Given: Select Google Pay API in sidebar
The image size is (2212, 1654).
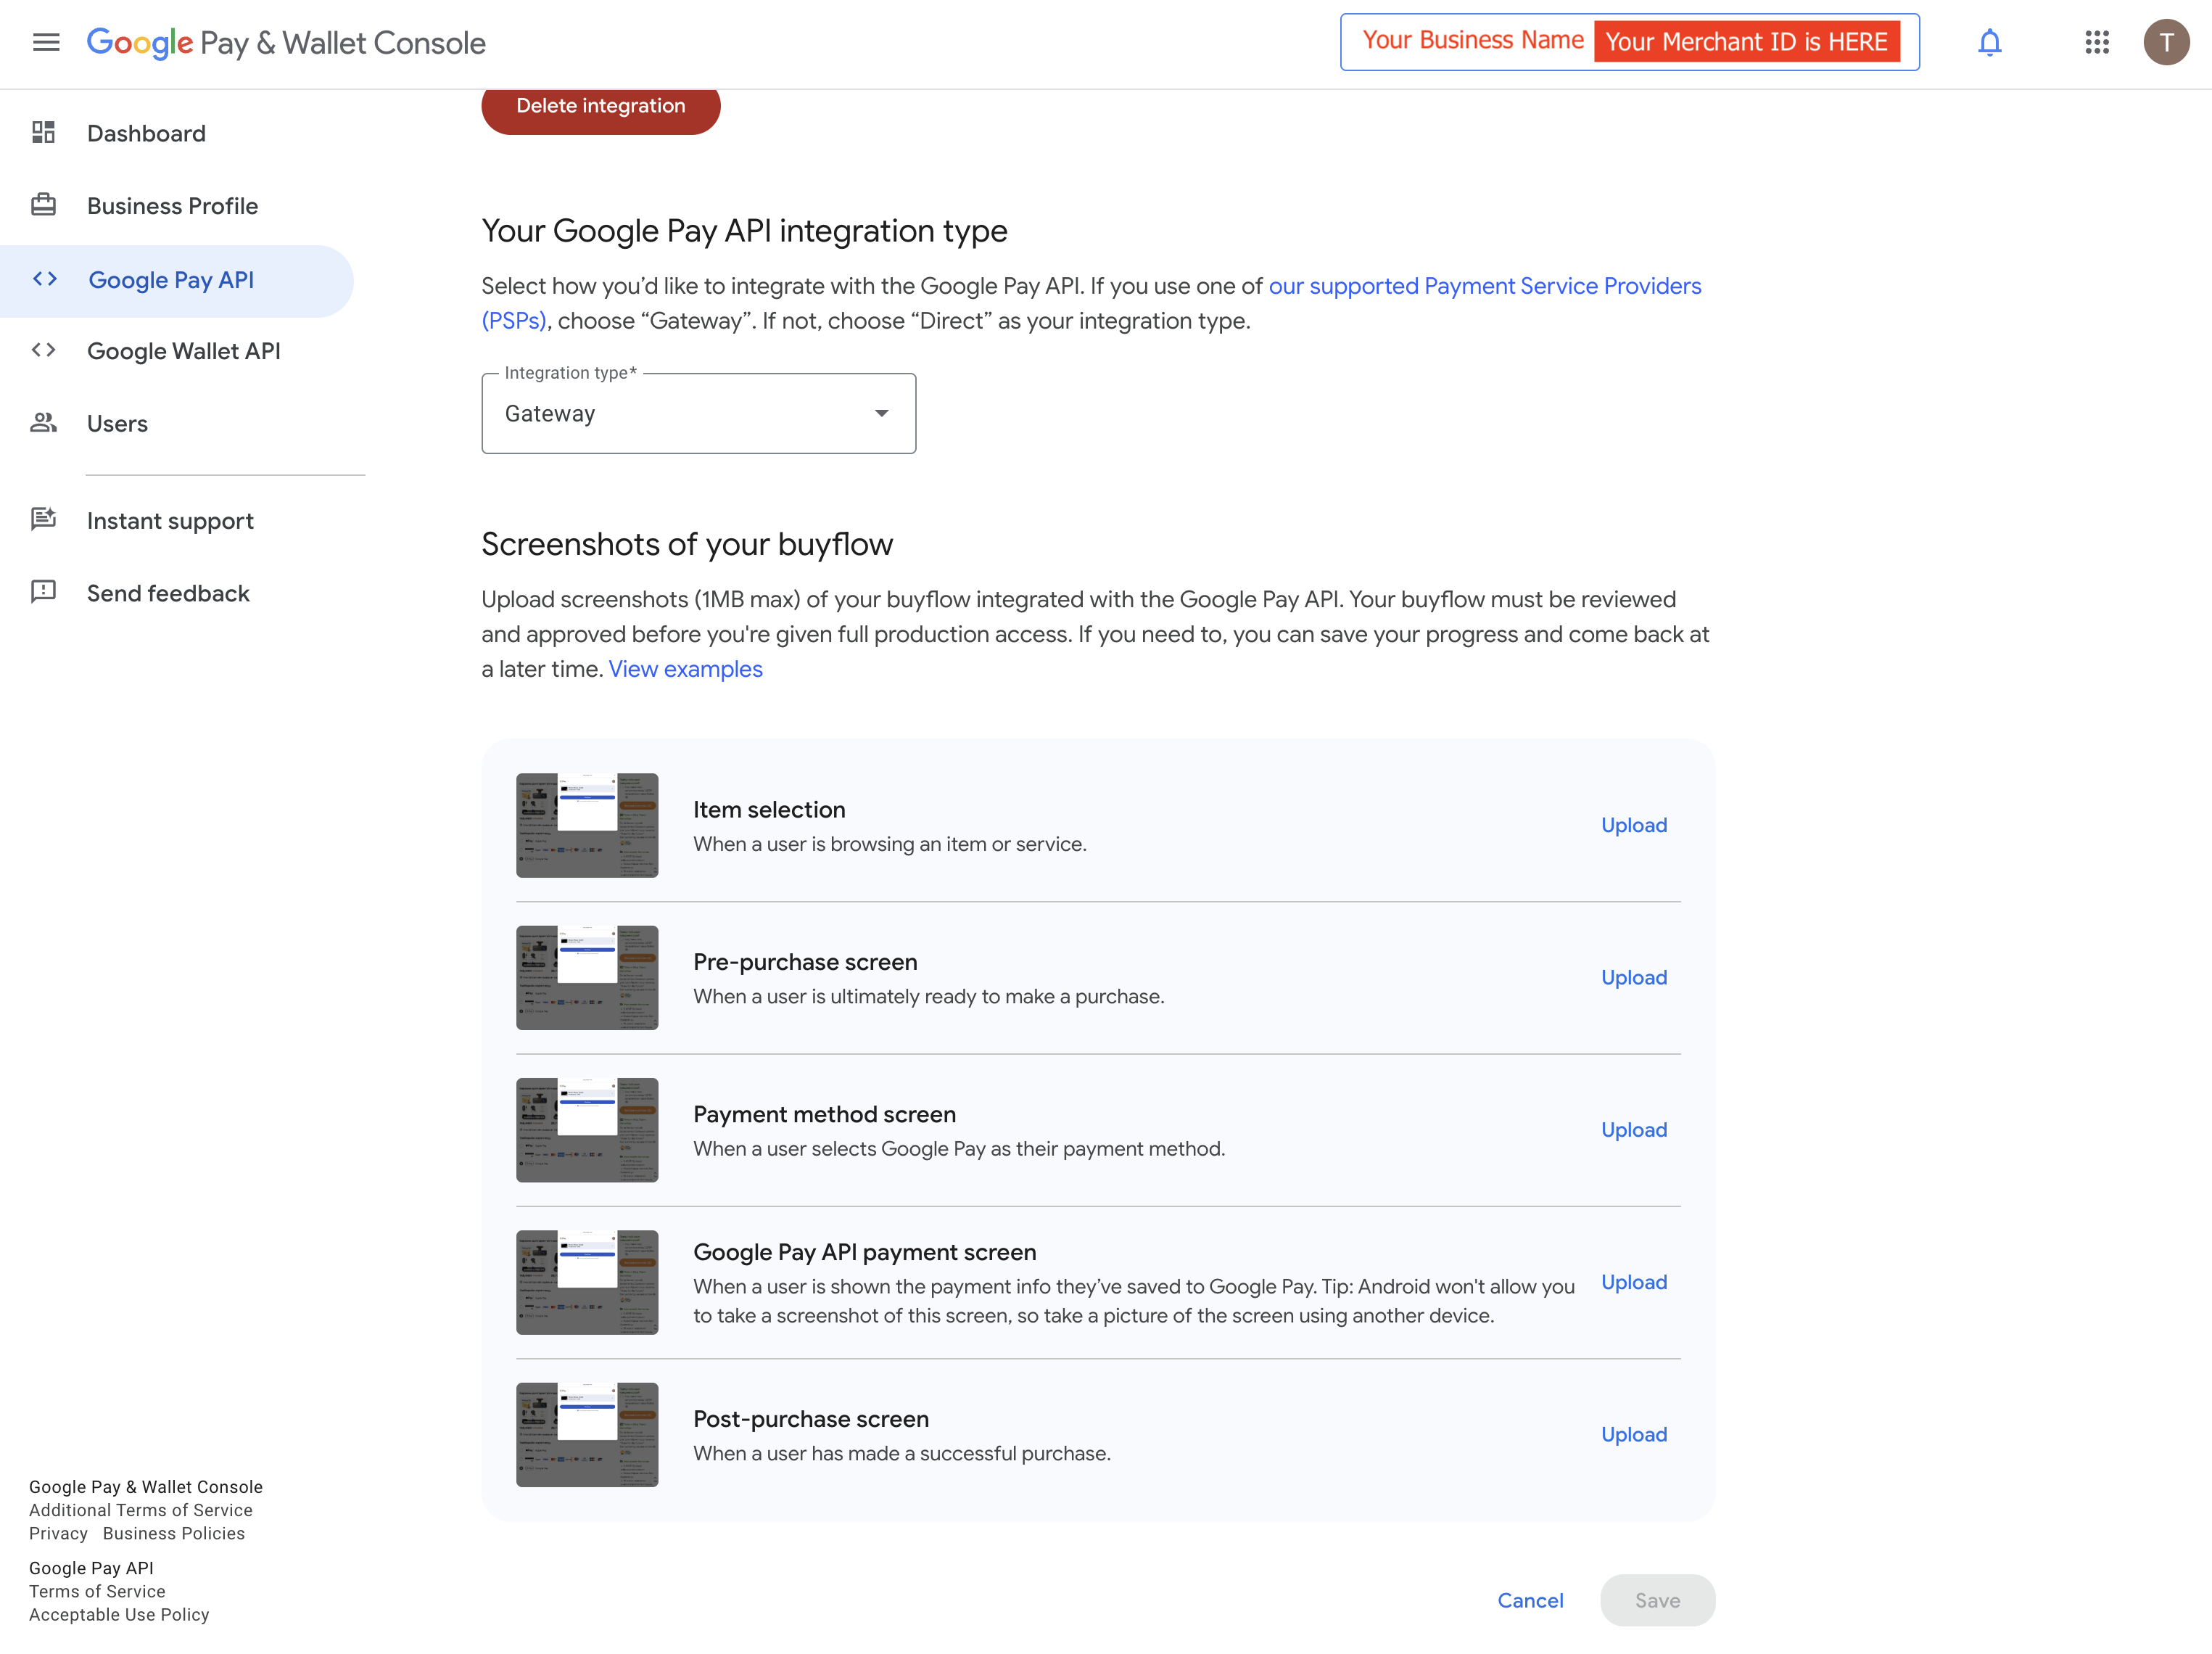Looking at the screenshot, I should 171,280.
